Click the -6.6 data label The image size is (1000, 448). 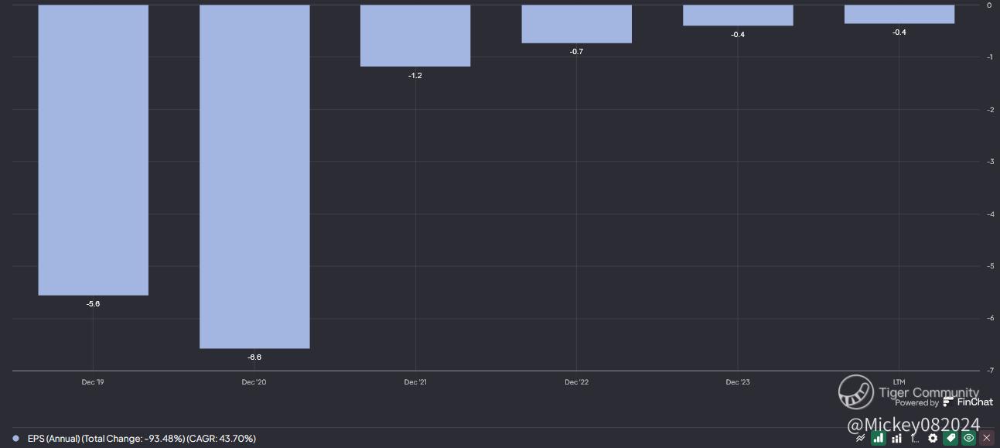[254, 357]
